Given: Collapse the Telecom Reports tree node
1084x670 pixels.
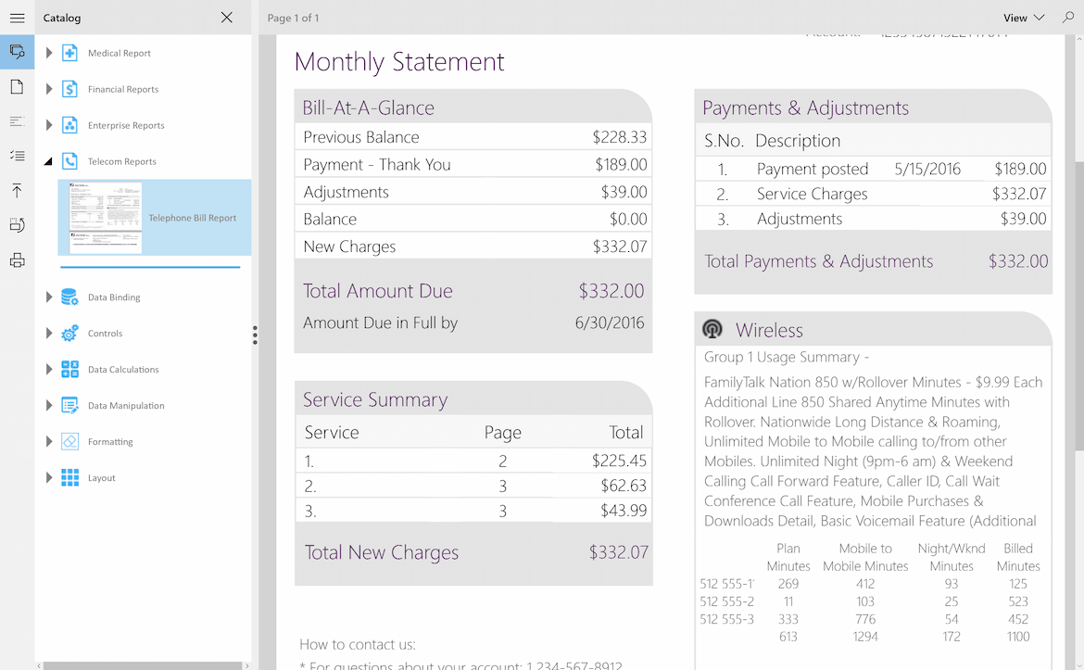Looking at the screenshot, I should [48, 161].
